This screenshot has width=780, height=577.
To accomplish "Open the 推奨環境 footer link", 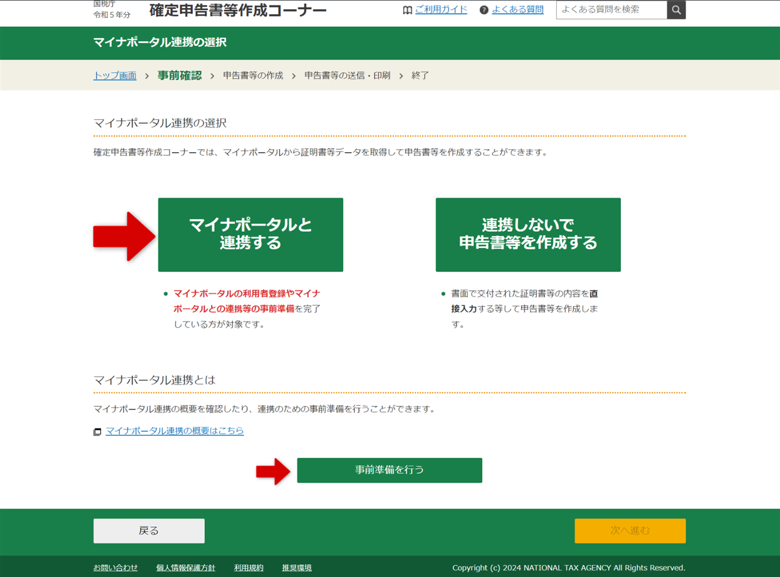I will (295, 567).
